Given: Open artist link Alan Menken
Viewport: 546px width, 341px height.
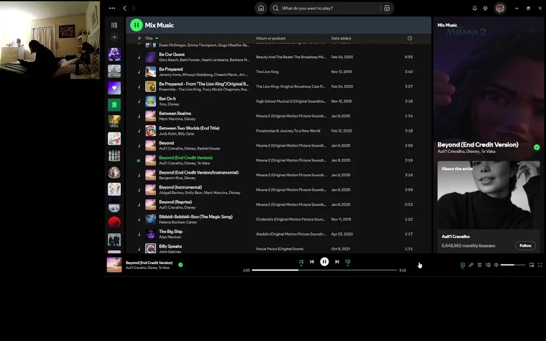Looking at the screenshot, I should pos(170,237).
